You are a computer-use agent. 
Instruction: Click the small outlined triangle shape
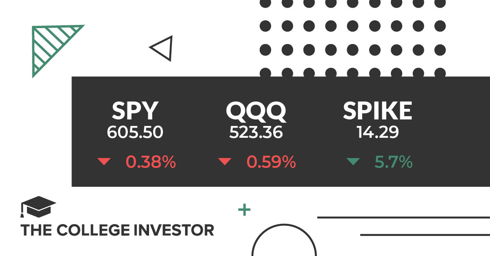coord(162,49)
